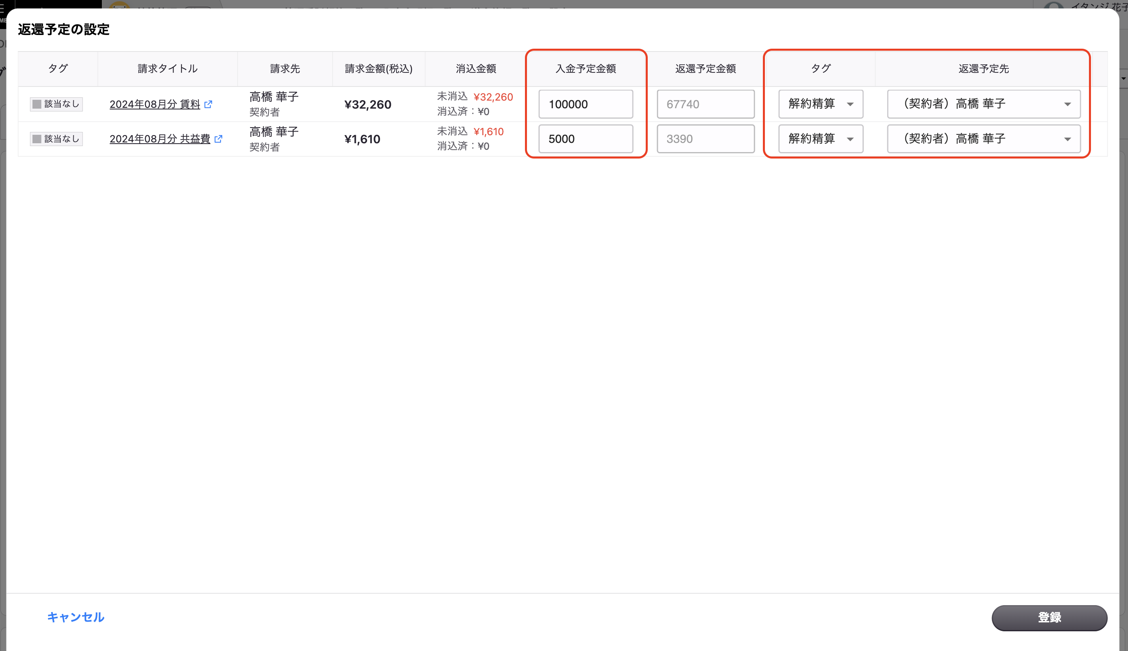1128x651 pixels.
Task: Click the 入金予定金額 column header
Action: [585, 69]
